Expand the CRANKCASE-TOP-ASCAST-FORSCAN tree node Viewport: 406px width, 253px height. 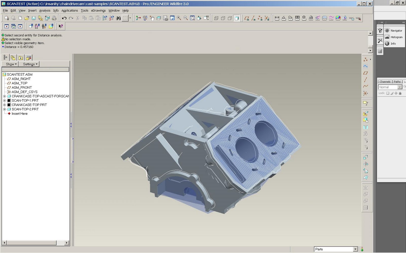4,96
